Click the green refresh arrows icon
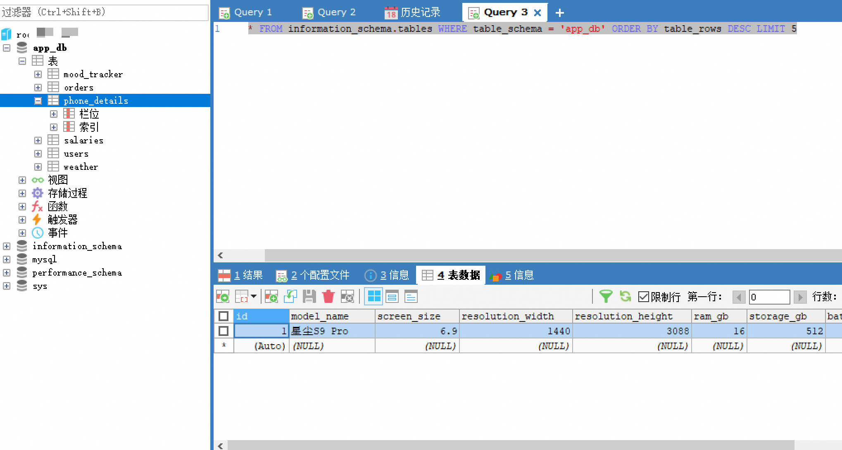842x450 pixels. [x=625, y=296]
